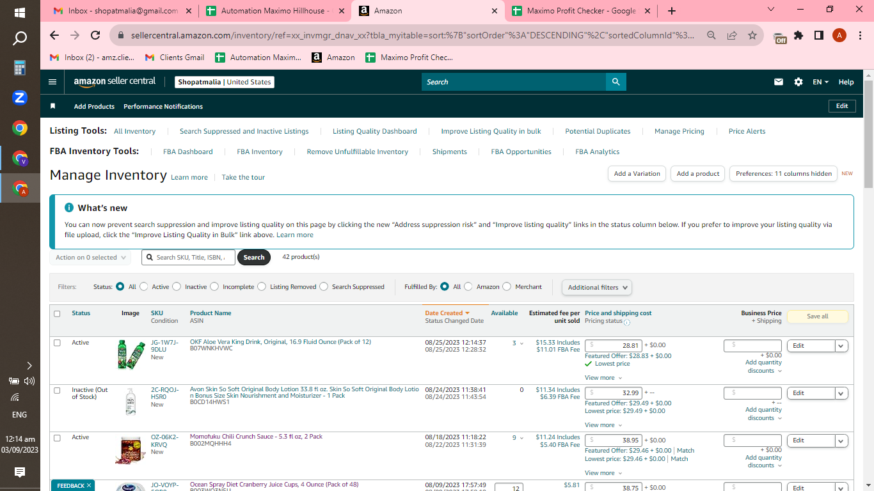Open Chrome profile avatar A
The width and height of the screenshot is (874, 491).
coord(839,35)
